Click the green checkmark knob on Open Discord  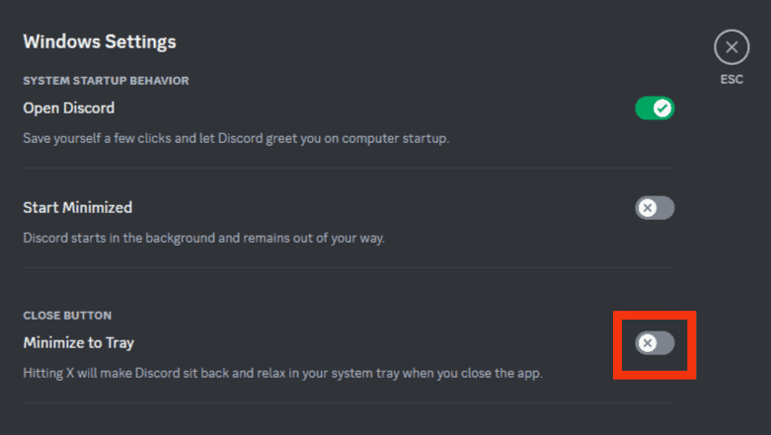coord(662,109)
